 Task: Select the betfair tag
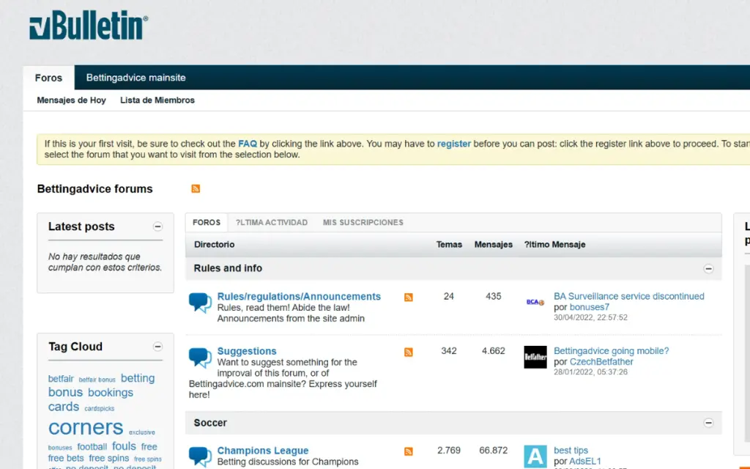coord(61,379)
